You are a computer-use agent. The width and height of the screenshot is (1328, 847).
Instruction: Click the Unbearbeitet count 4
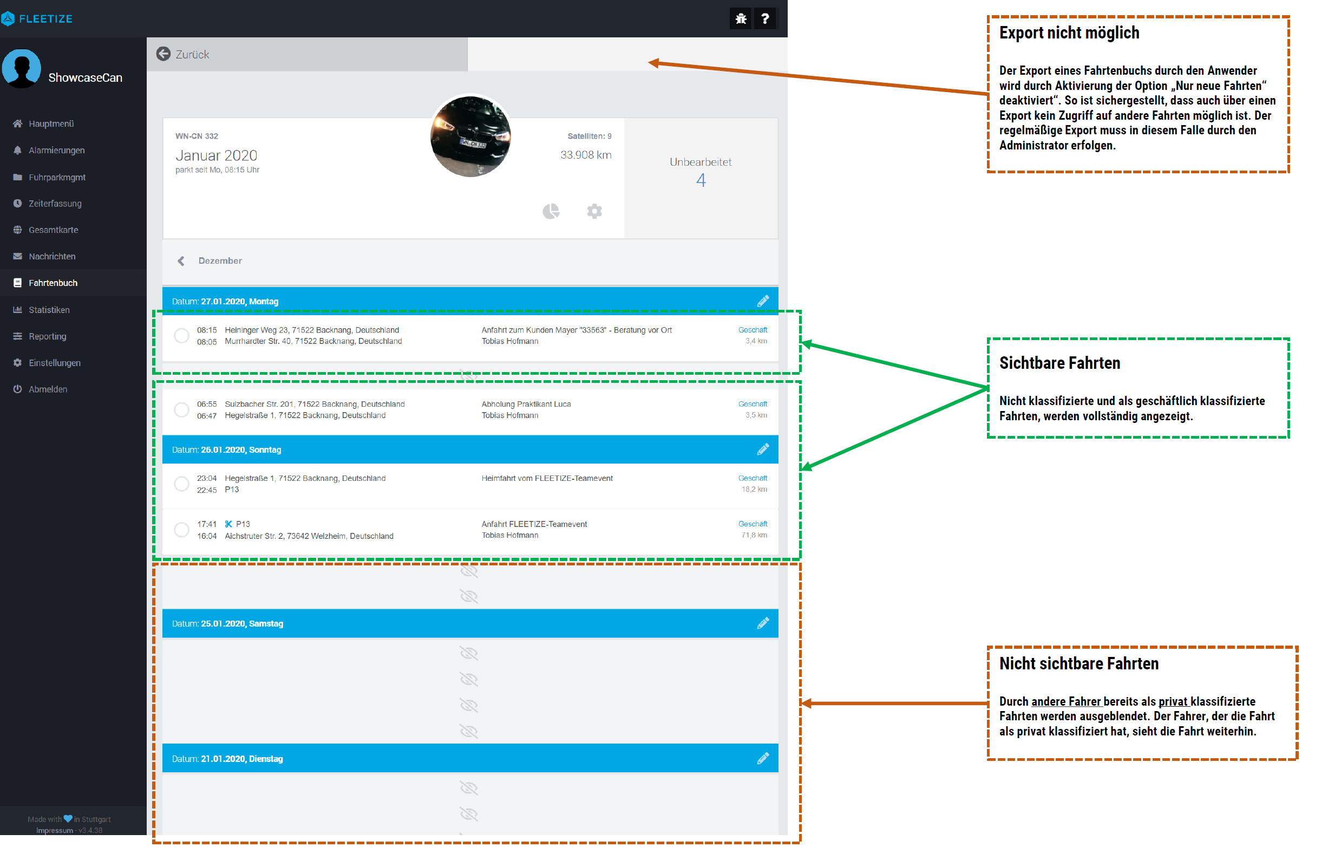pyautogui.click(x=701, y=180)
